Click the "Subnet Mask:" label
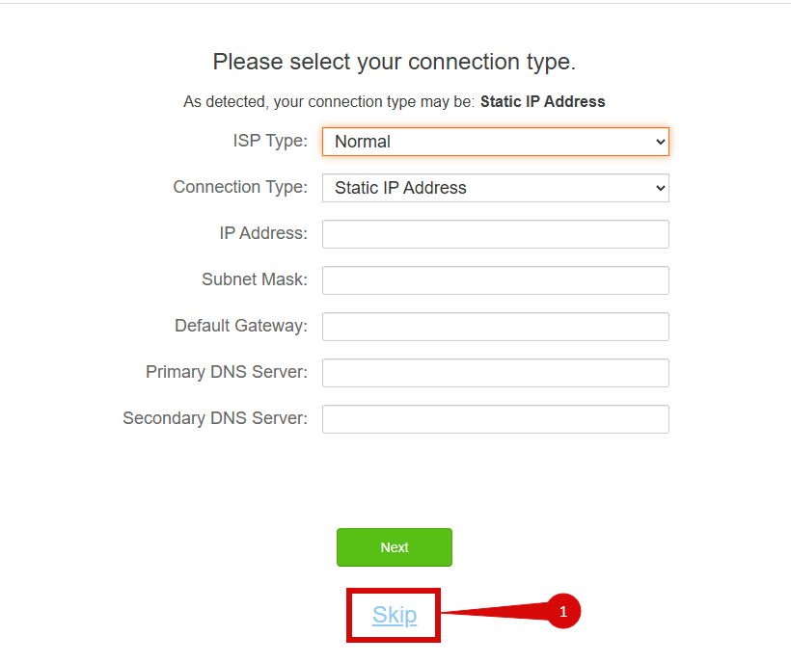The width and height of the screenshot is (791, 663). click(255, 279)
